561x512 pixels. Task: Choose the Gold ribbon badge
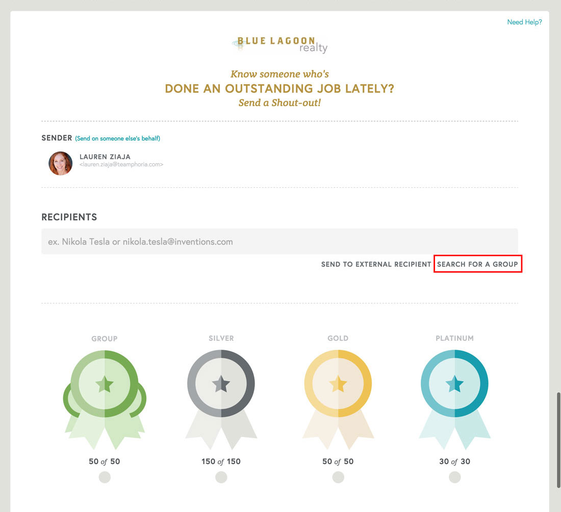pos(338,399)
